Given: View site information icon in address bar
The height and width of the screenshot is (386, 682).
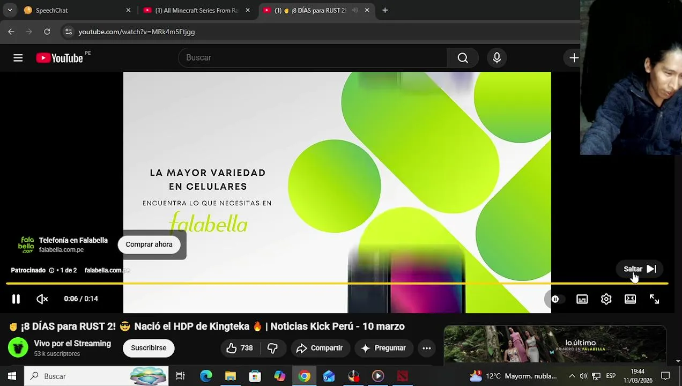Looking at the screenshot, I should pyautogui.click(x=68, y=32).
